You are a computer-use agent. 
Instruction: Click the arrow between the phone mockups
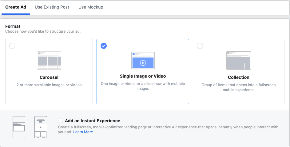click(x=30, y=127)
